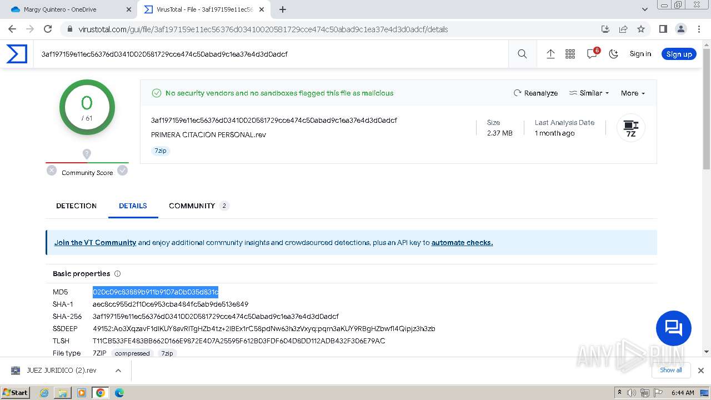
Task: Click the 0 / 61 detection score circle
Action: tap(87, 107)
